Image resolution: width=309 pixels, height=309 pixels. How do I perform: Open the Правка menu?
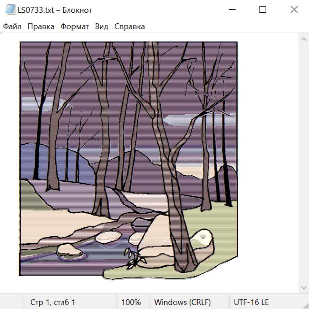click(41, 26)
